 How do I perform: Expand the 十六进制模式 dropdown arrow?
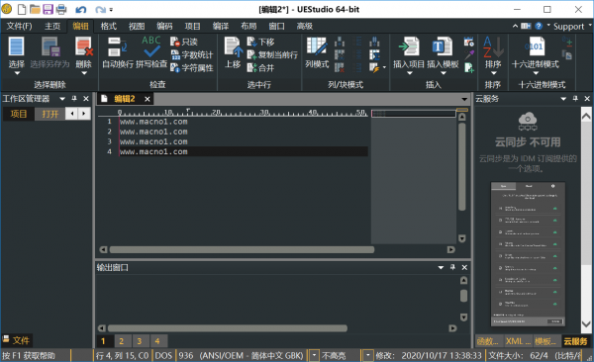coord(536,73)
